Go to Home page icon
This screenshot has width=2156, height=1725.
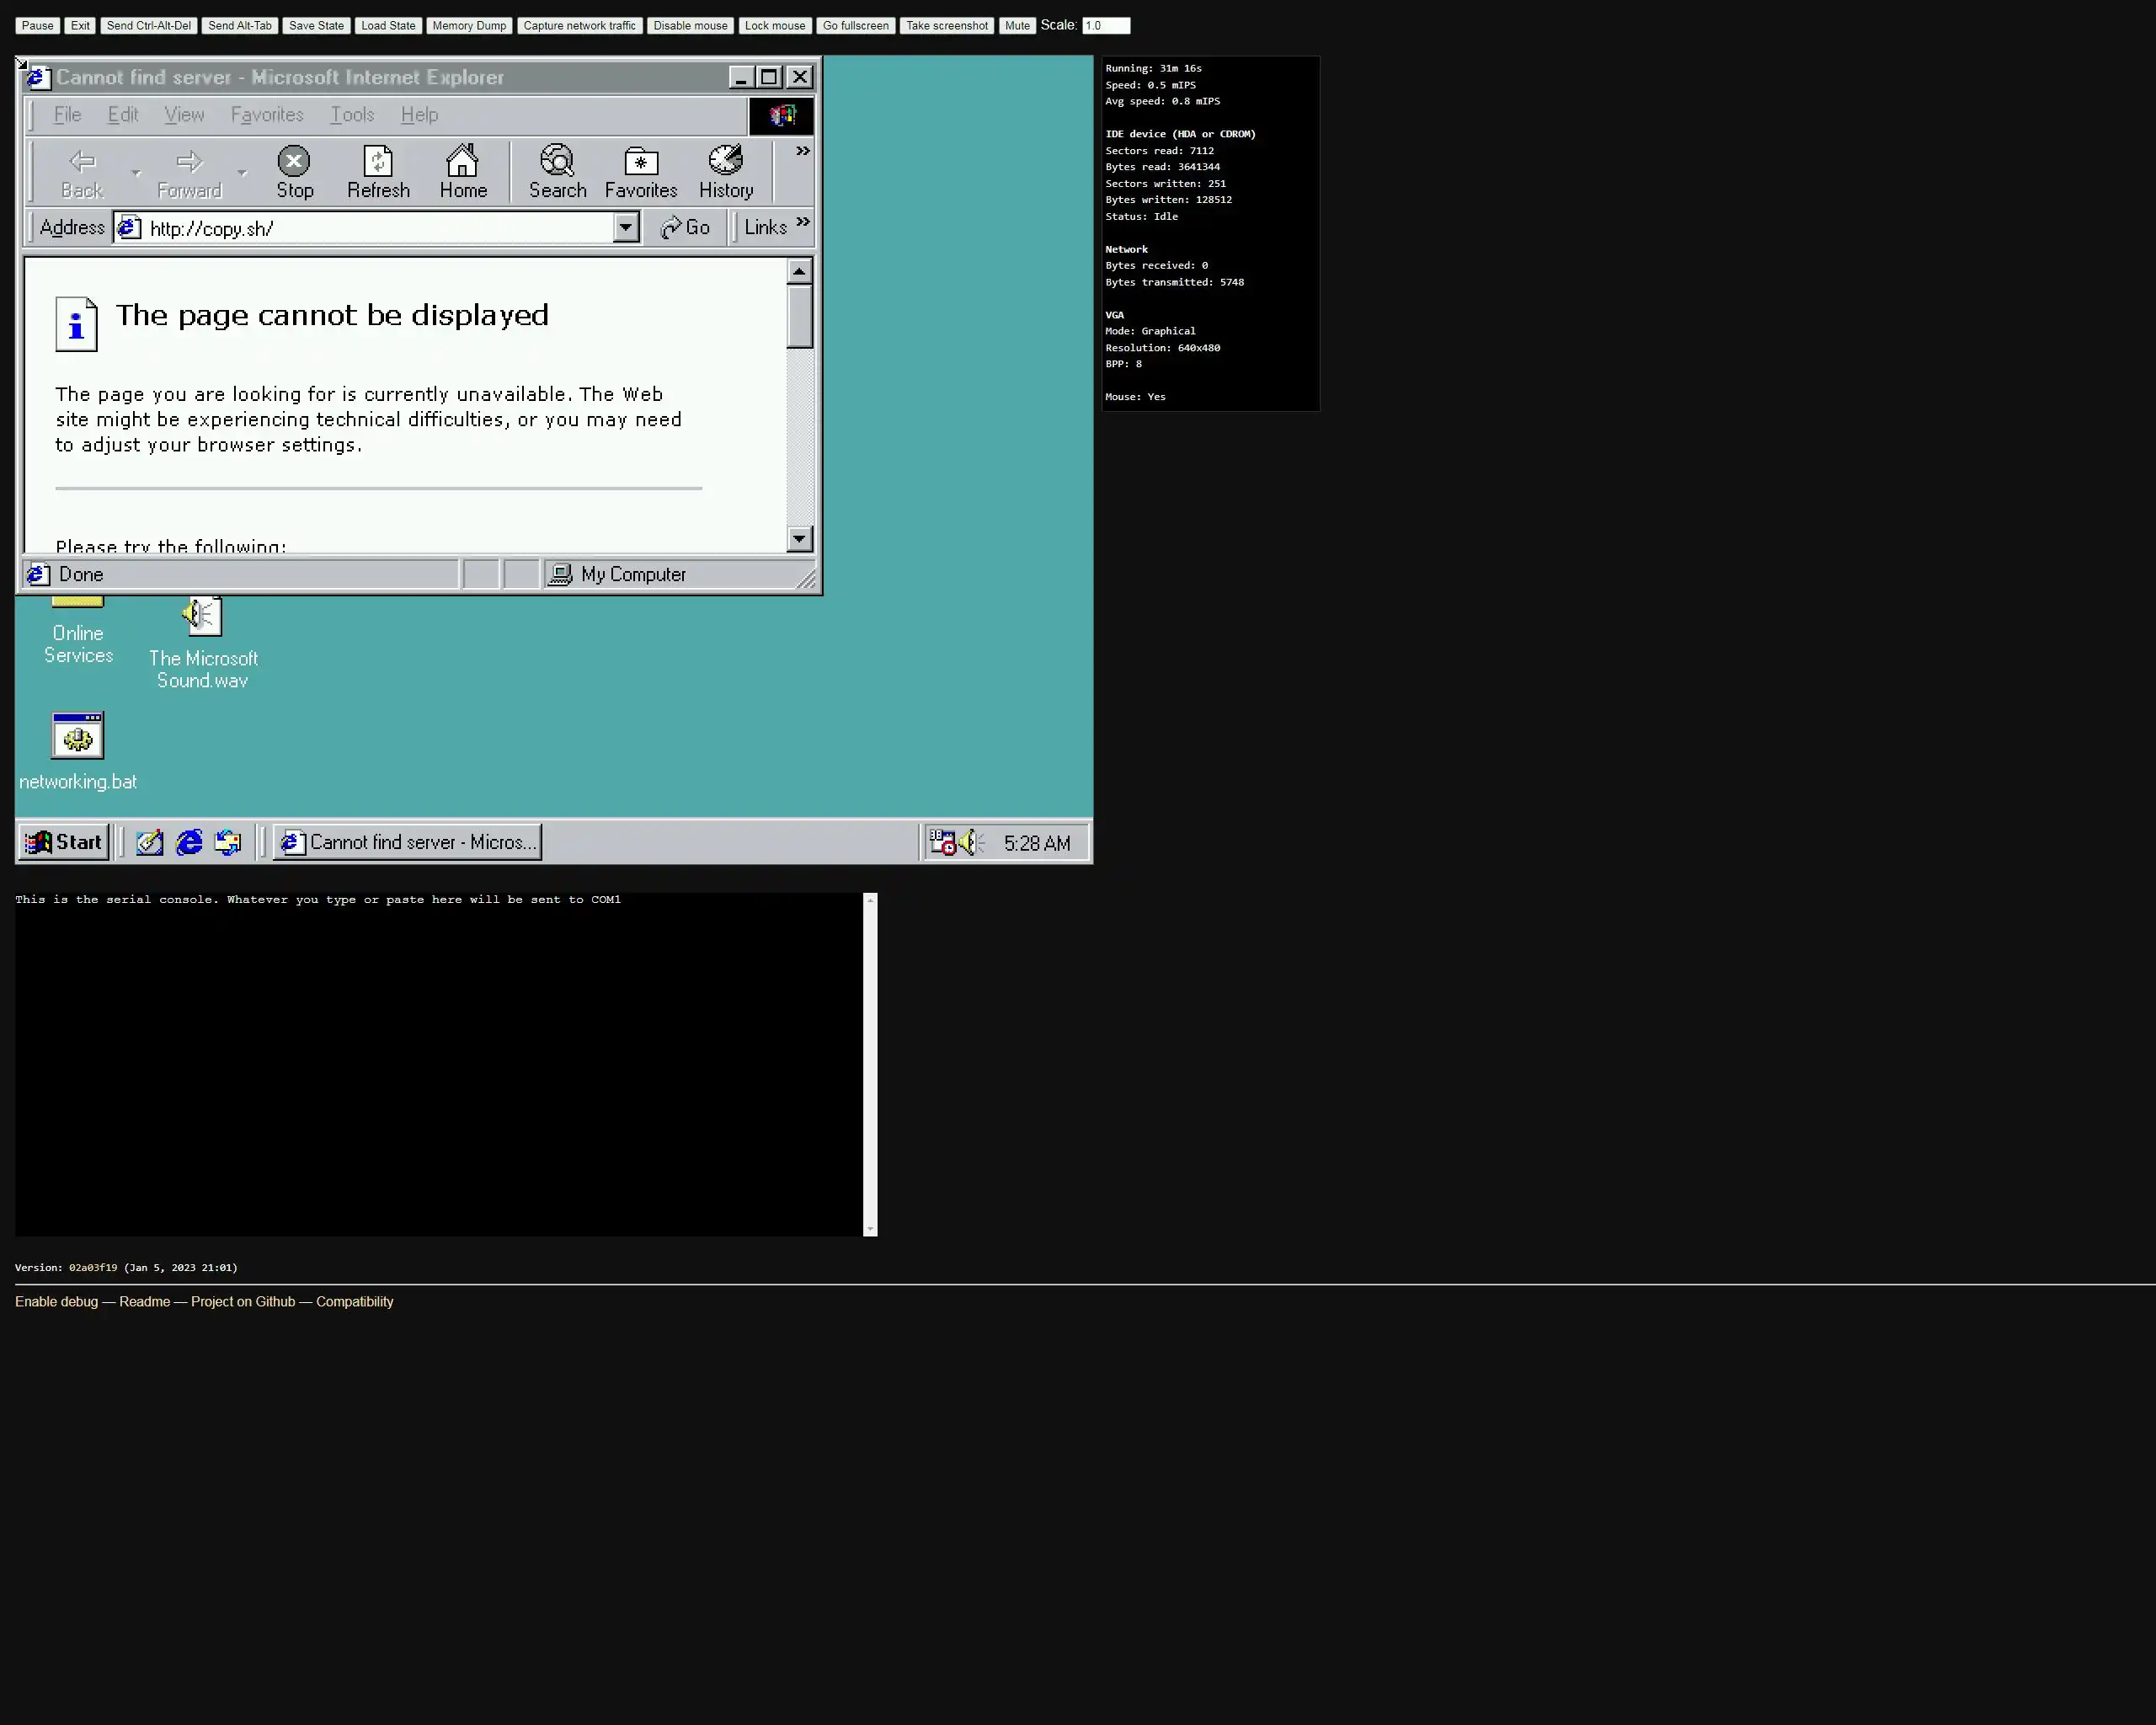[x=463, y=171]
